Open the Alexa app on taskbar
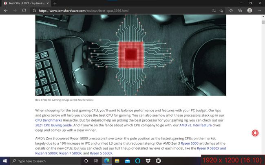Screen dimensions: 265x165 click(x=138, y=161)
